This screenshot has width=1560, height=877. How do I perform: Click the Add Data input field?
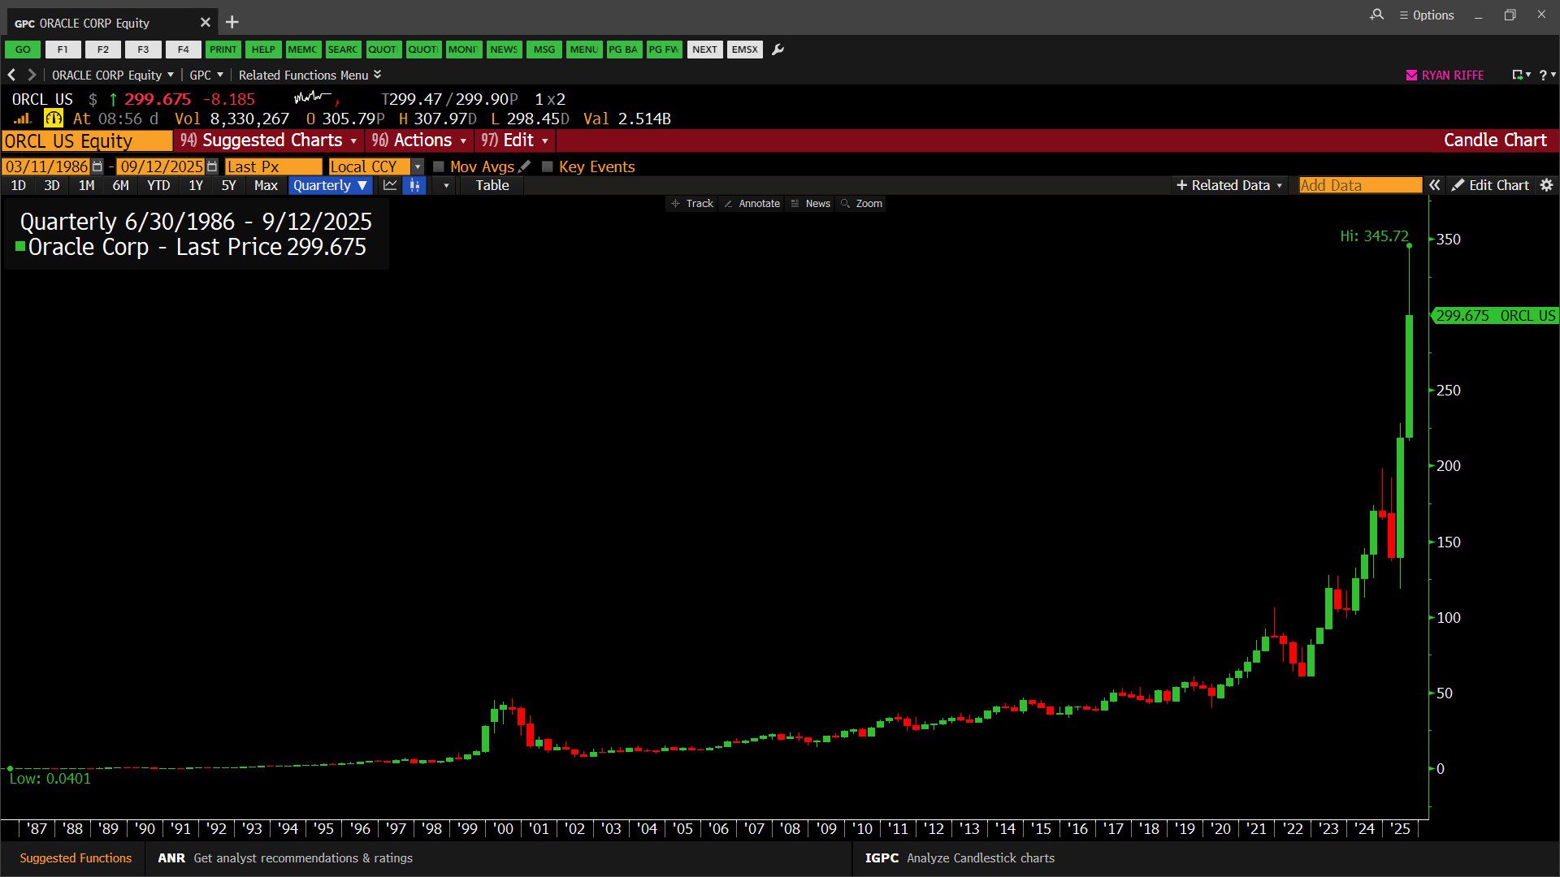pyautogui.click(x=1359, y=185)
